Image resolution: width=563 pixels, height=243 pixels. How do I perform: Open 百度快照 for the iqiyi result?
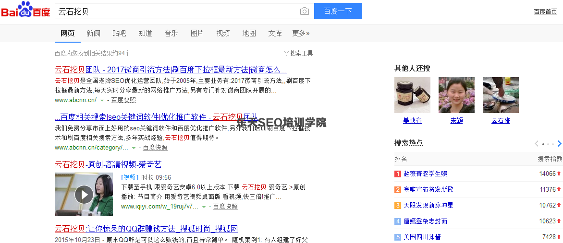pyautogui.click(x=225, y=207)
